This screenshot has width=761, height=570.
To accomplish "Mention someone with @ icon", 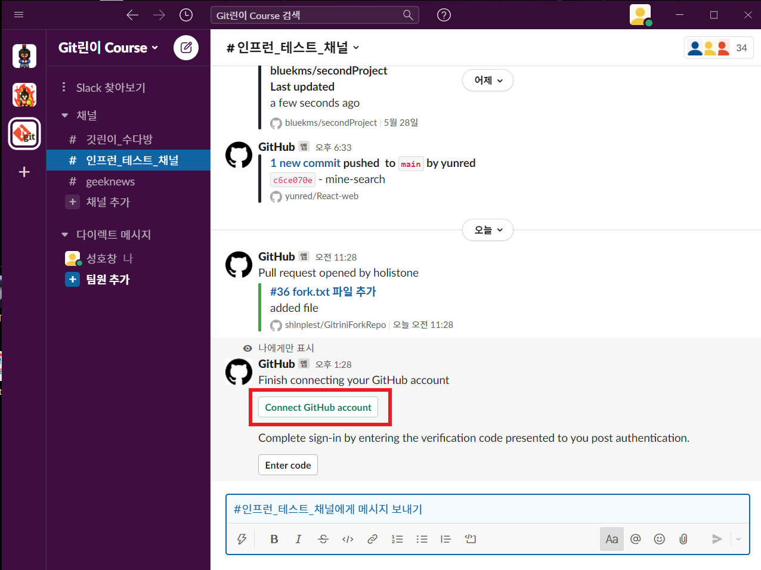I will (636, 539).
